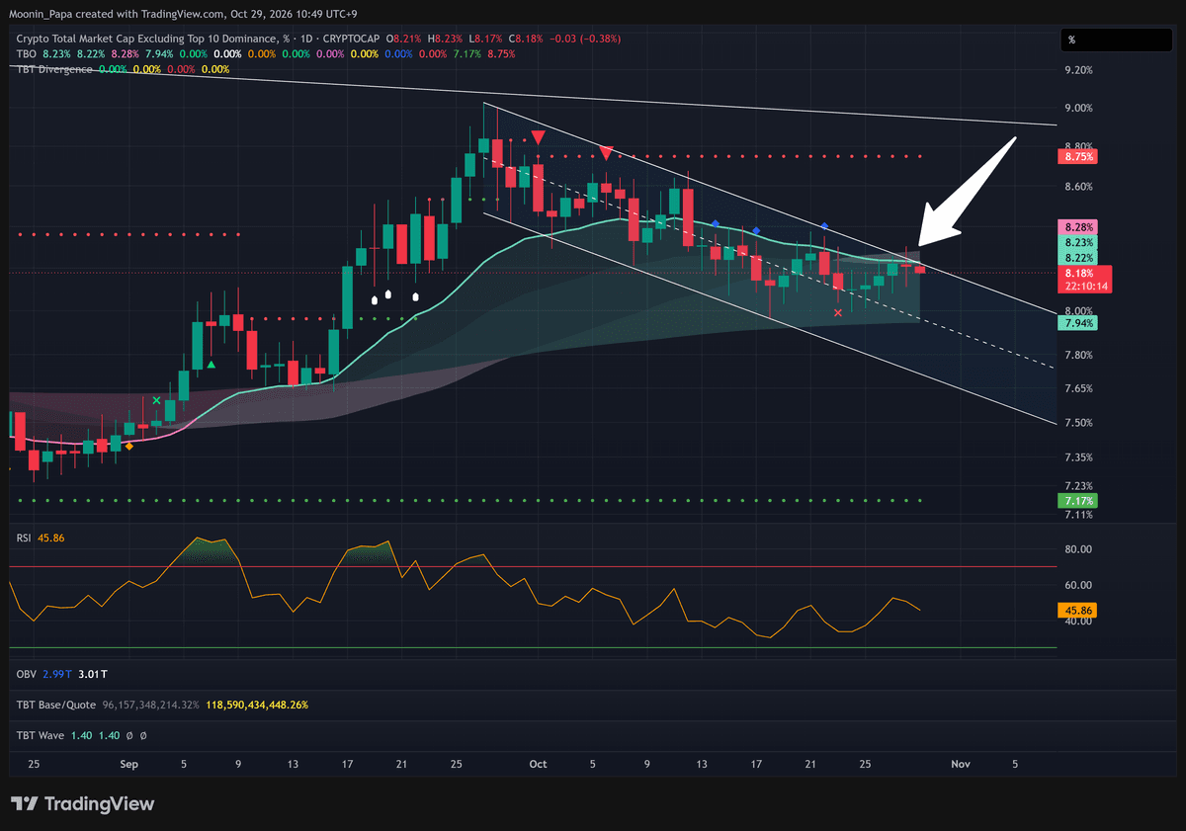Viewport: 1186px width, 831px height.
Task: Click the green X marker on the chart
Action: (156, 400)
